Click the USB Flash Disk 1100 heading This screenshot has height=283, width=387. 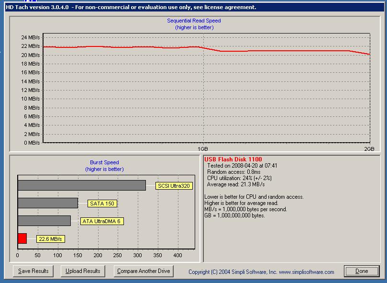(233, 159)
